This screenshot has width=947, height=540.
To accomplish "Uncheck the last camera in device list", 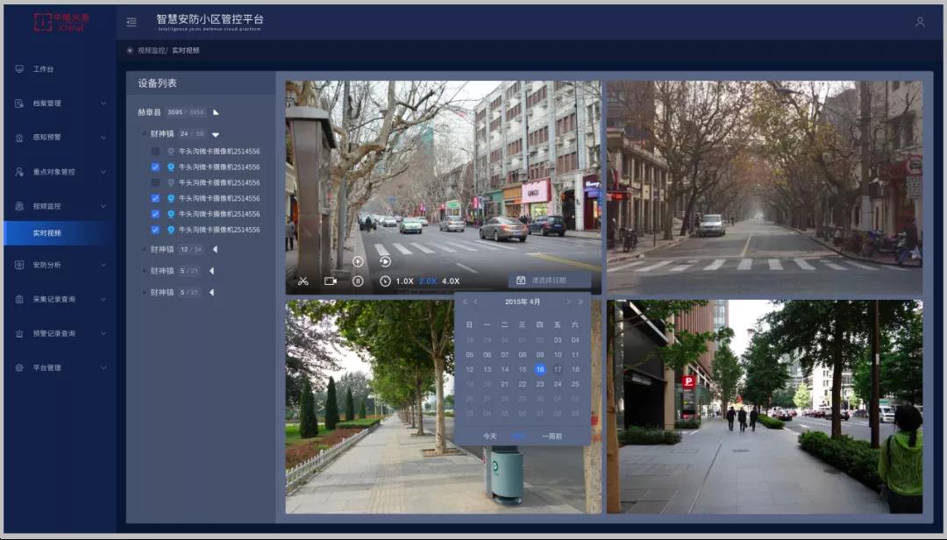I will pyautogui.click(x=155, y=230).
